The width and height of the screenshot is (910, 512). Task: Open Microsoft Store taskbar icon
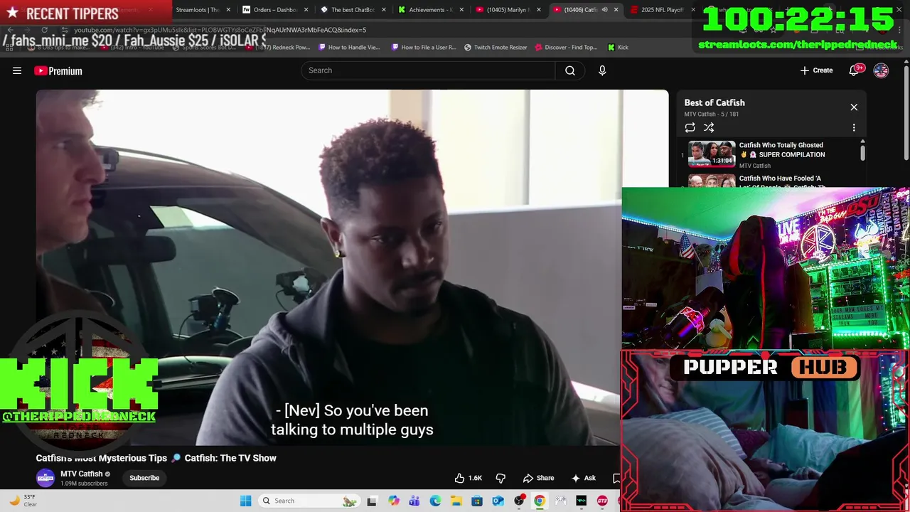pos(477,501)
